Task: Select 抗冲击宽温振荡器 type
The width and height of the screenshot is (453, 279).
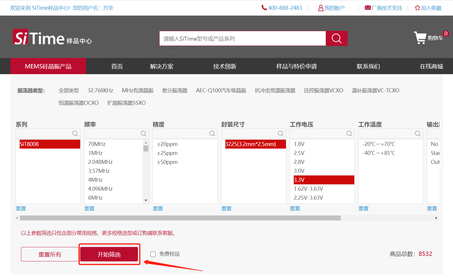Action: pyautogui.click(x=275, y=91)
